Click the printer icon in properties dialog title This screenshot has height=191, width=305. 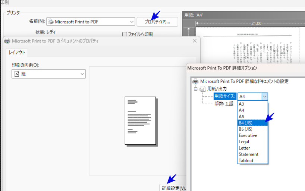pyautogui.click(x=7, y=41)
